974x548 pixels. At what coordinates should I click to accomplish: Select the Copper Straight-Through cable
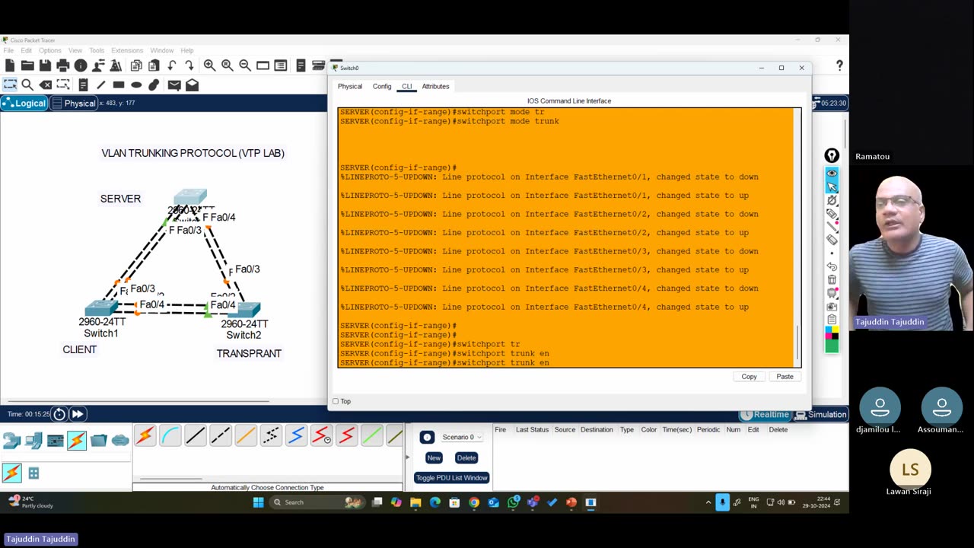(x=195, y=435)
